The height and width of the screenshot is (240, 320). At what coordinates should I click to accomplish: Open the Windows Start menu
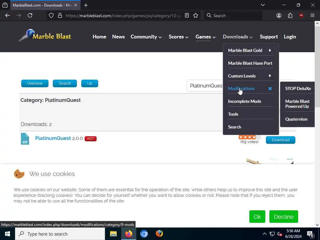[x=7, y=234]
